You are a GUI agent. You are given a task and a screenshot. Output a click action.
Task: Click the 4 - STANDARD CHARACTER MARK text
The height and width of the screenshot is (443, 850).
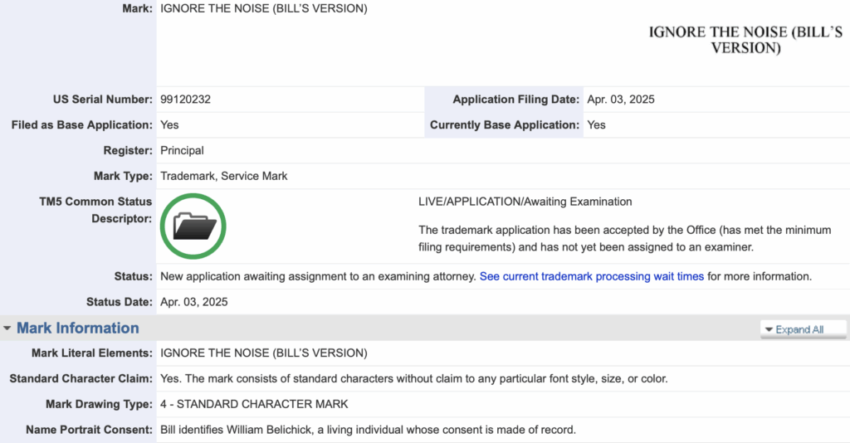click(254, 405)
